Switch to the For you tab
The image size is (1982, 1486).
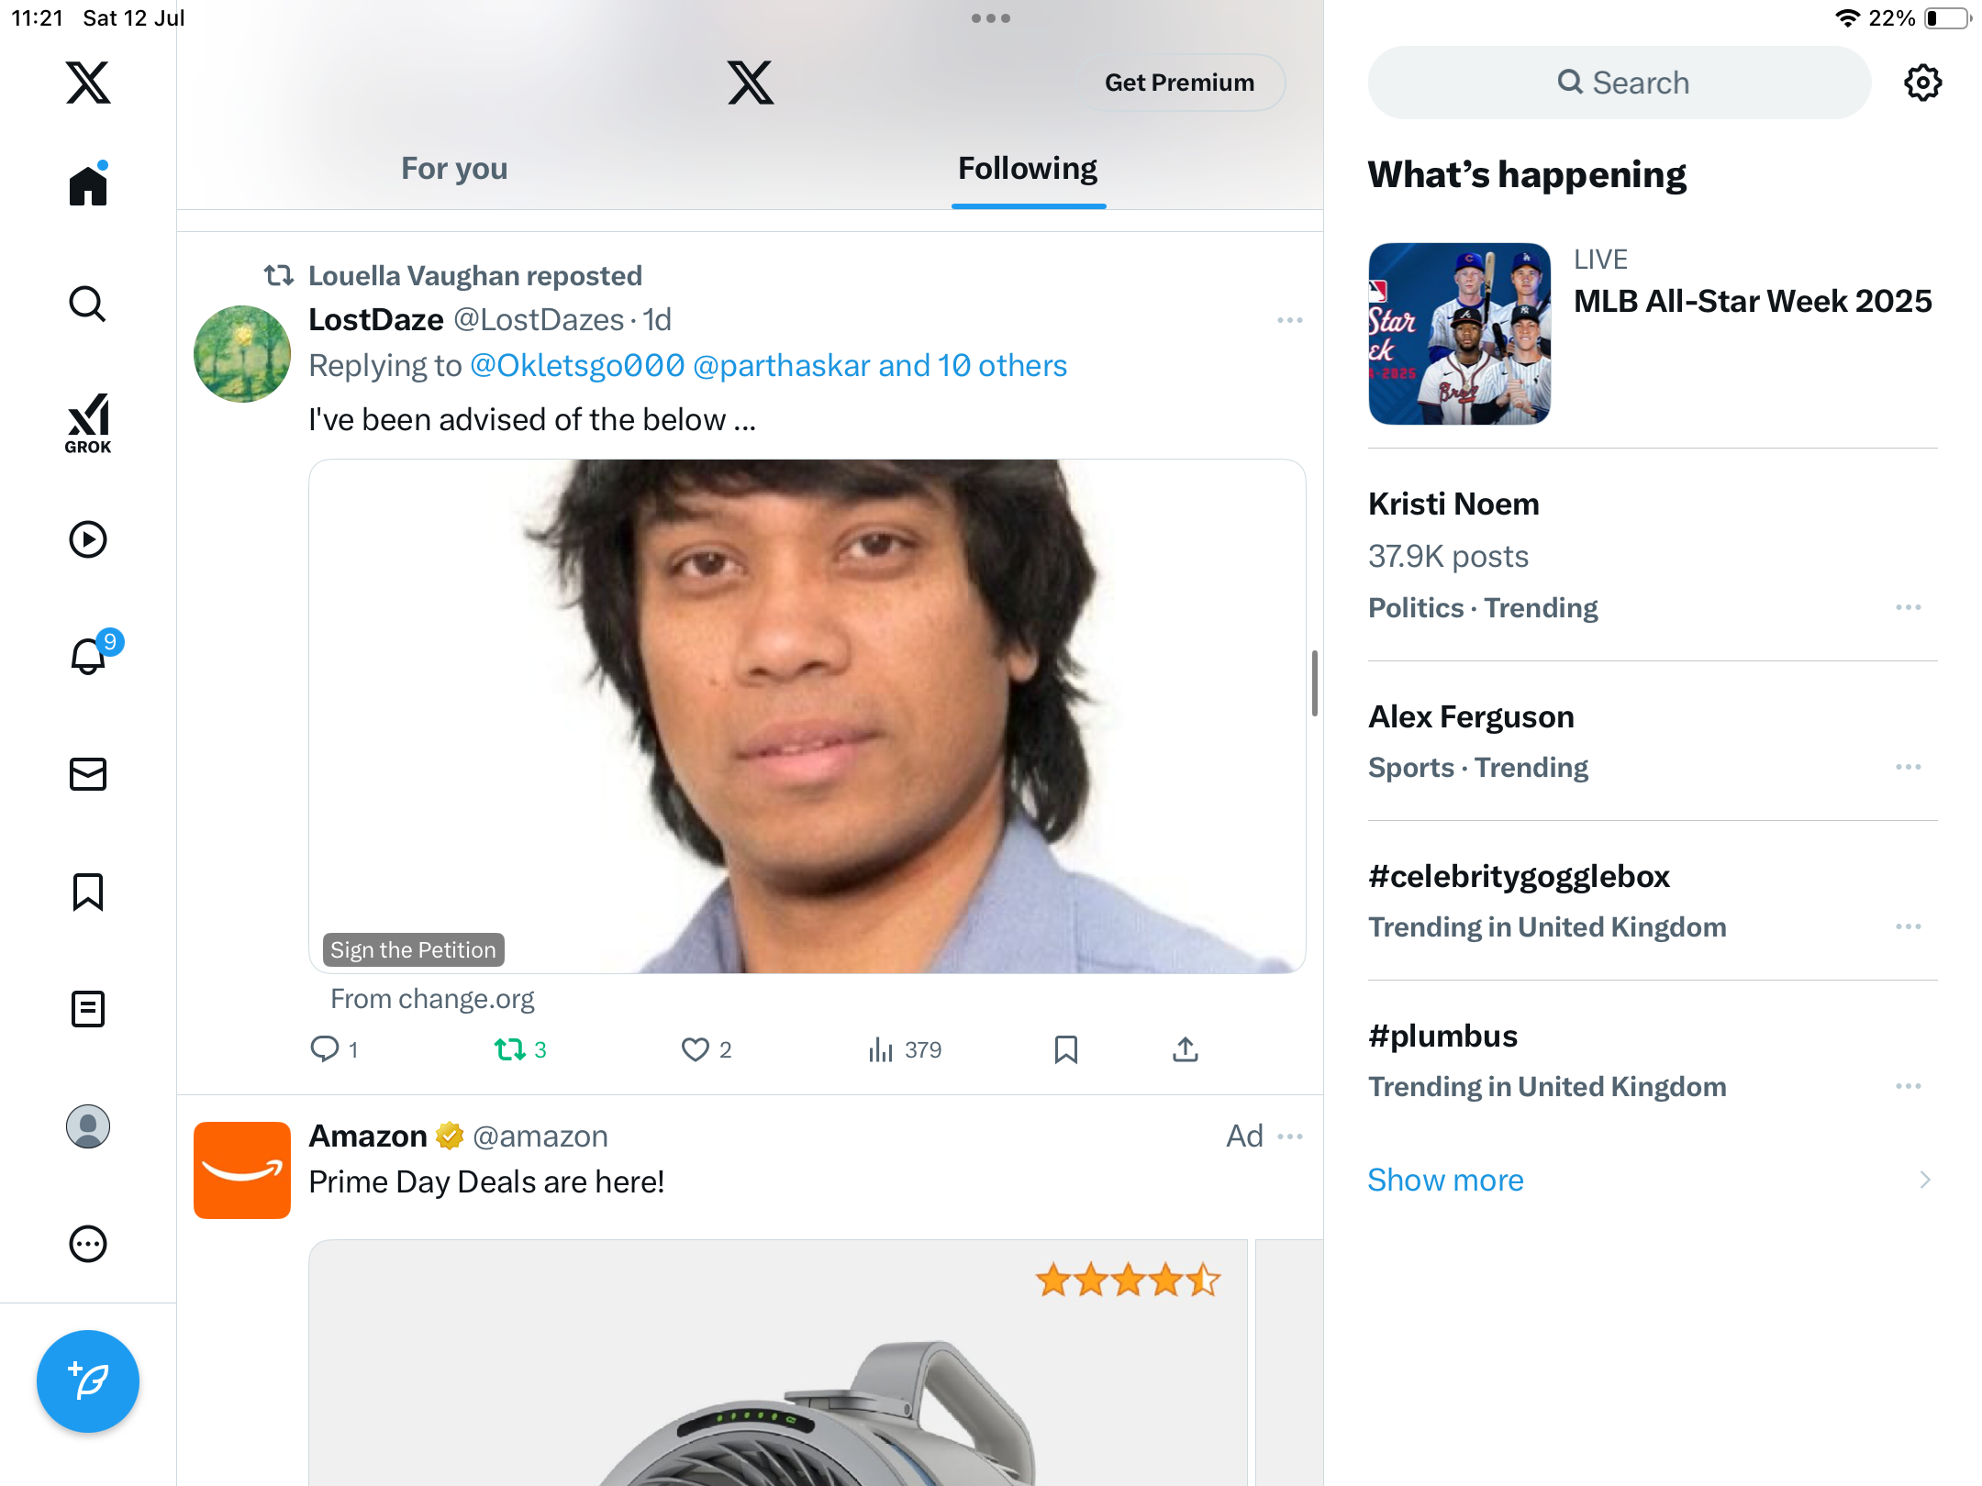[x=454, y=169]
